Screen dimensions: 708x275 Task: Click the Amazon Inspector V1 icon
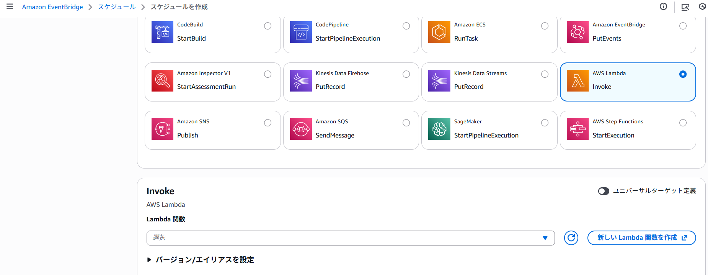pyautogui.click(x=162, y=80)
